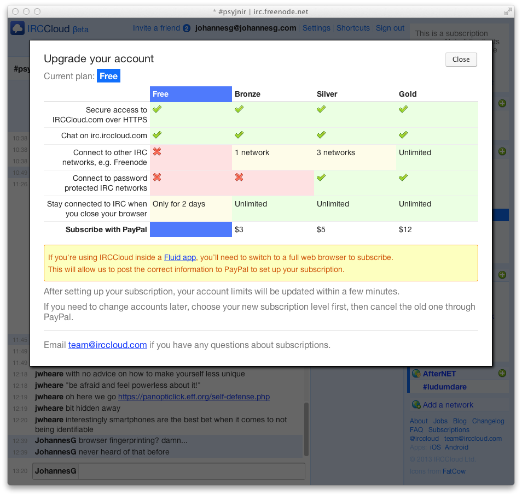Screen dimensions: 522x496
Task: Click Add a network link
Action: 448,405
